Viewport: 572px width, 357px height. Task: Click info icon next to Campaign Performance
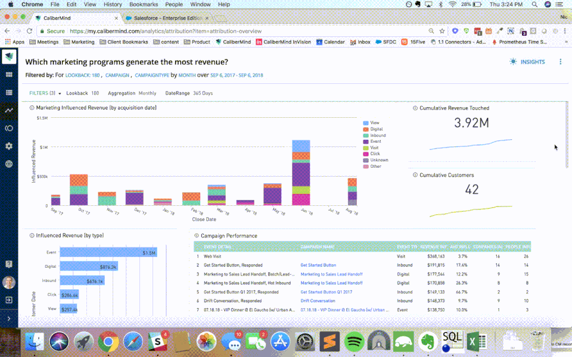coord(197,236)
